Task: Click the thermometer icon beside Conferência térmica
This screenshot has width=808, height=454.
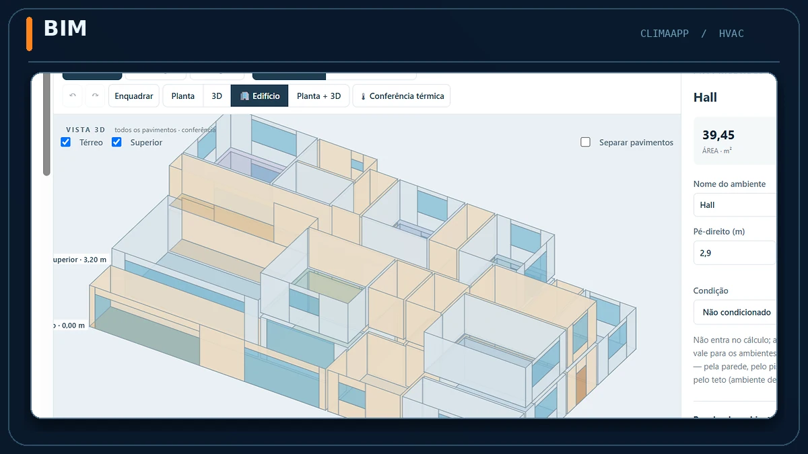Action: pyautogui.click(x=363, y=96)
